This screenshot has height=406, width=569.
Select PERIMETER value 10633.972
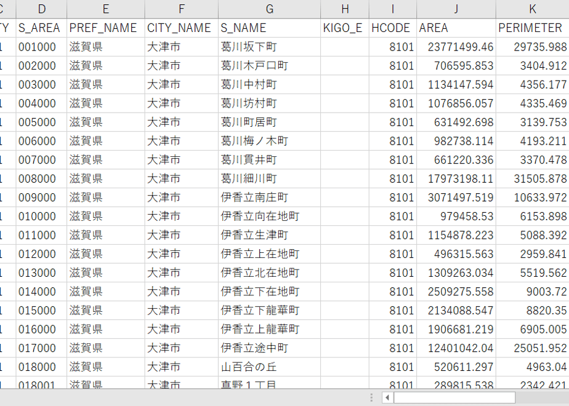pyautogui.click(x=532, y=197)
